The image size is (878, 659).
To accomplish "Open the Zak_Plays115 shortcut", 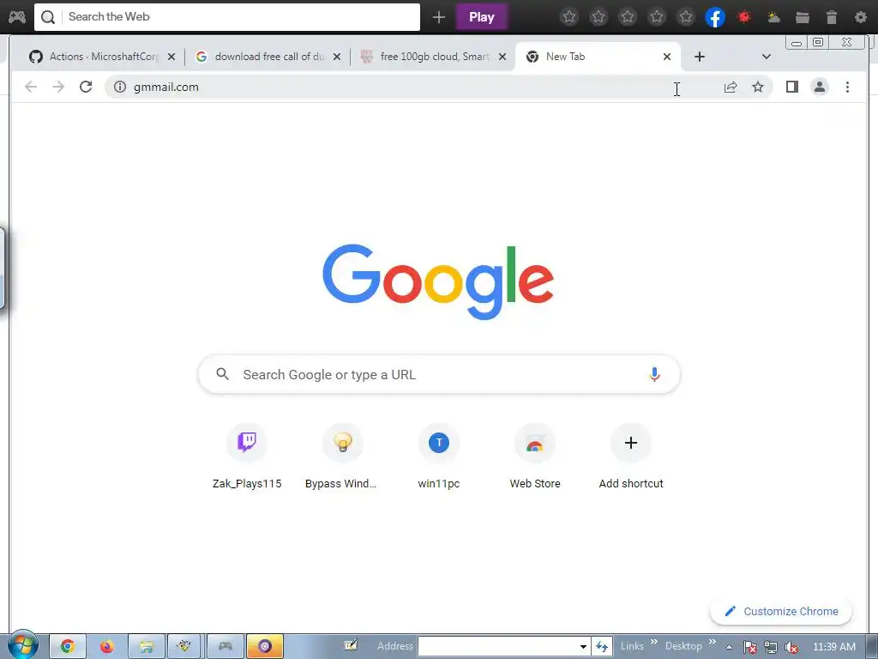I will click(247, 456).
